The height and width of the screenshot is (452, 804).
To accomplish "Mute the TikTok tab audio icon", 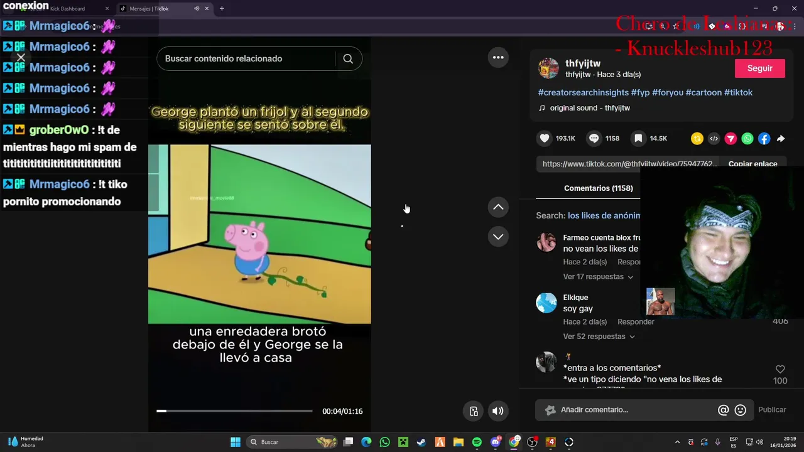I will pos(197,9).
